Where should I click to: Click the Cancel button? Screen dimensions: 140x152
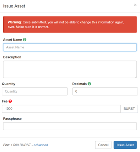pyautogui.click(x=103, y=145)
